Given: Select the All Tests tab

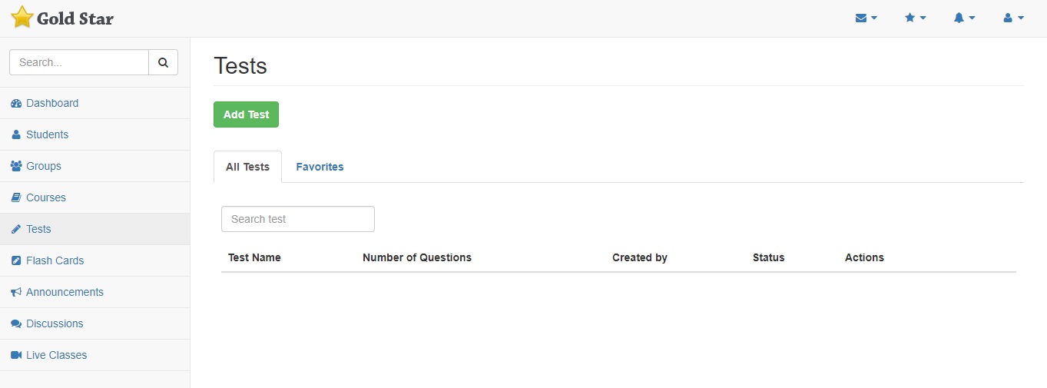Looking at the screenshot, I should tap(247, 167).
